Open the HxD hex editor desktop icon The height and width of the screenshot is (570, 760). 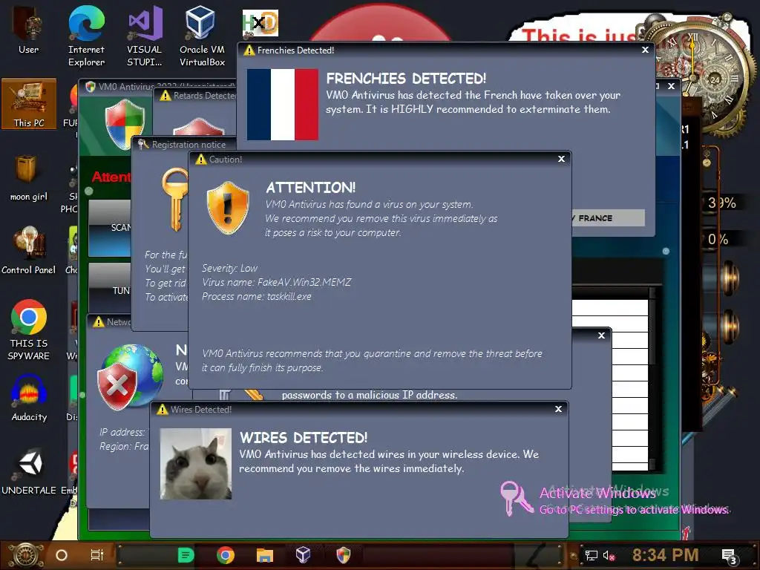pyautogui.click(x=261, y=23)
